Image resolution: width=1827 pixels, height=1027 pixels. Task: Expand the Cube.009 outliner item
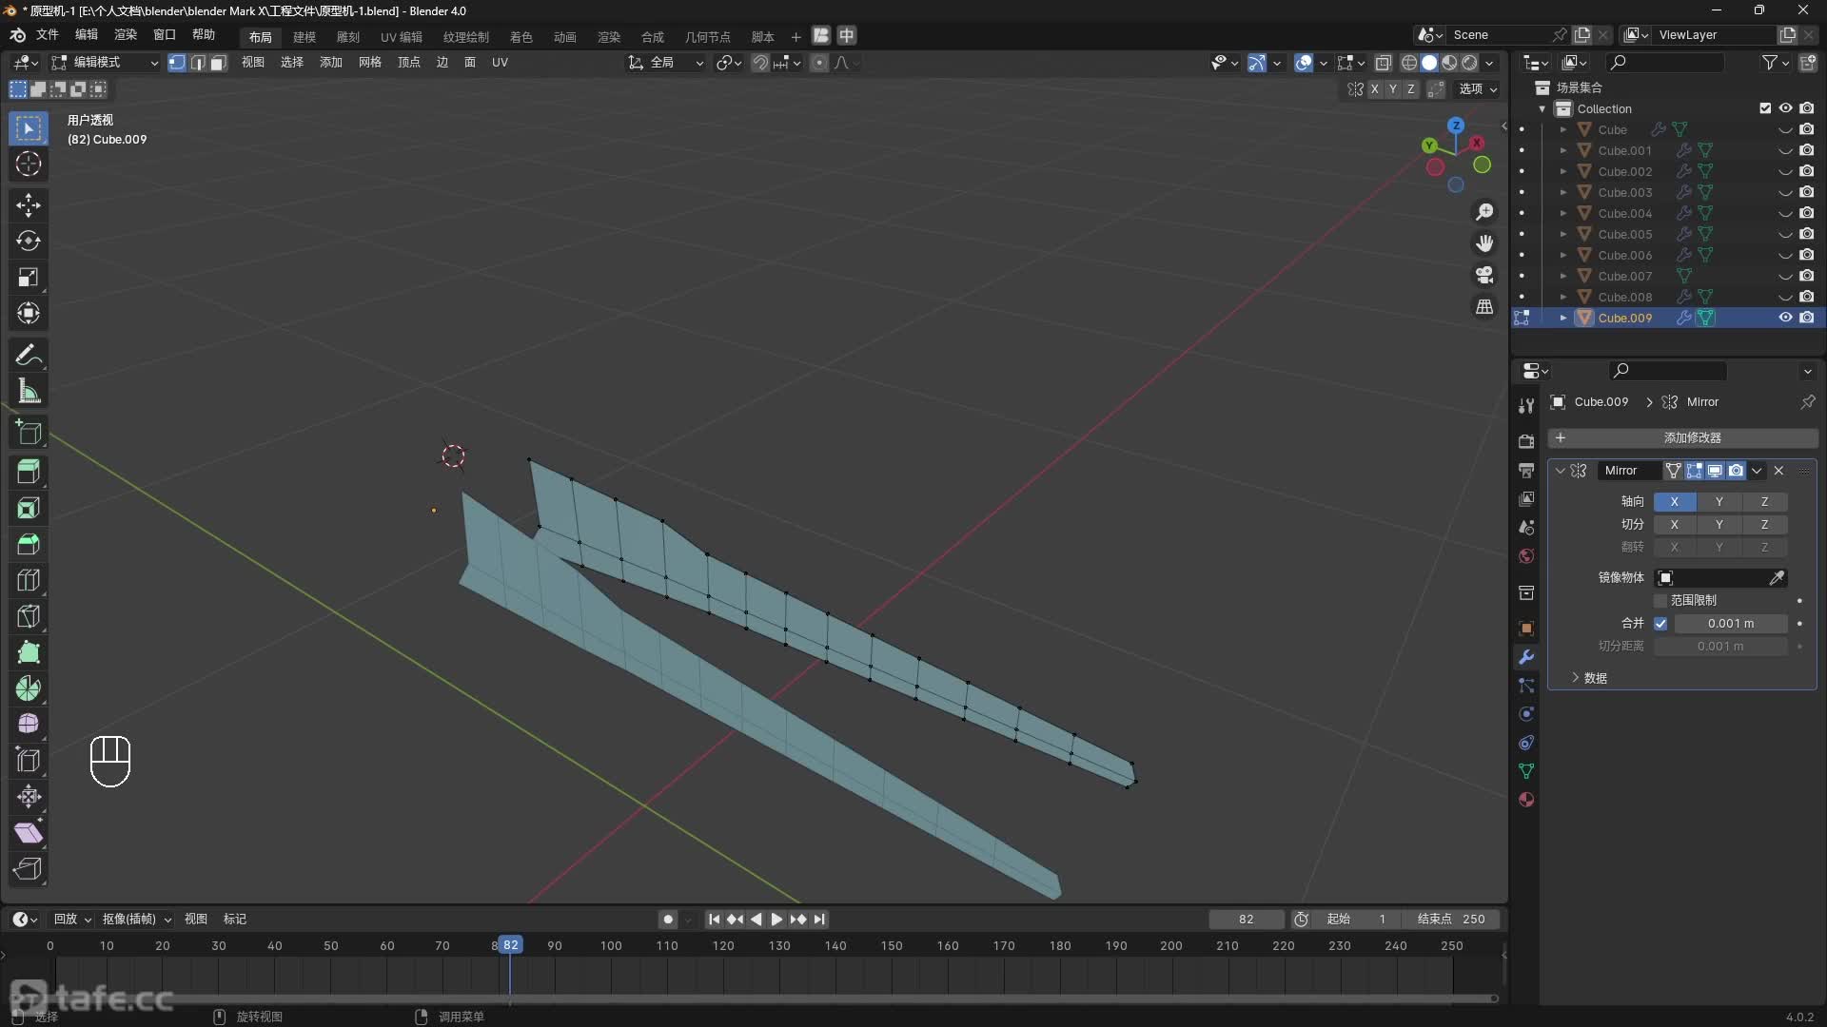pyautogui.click(x=1562, y=319)
